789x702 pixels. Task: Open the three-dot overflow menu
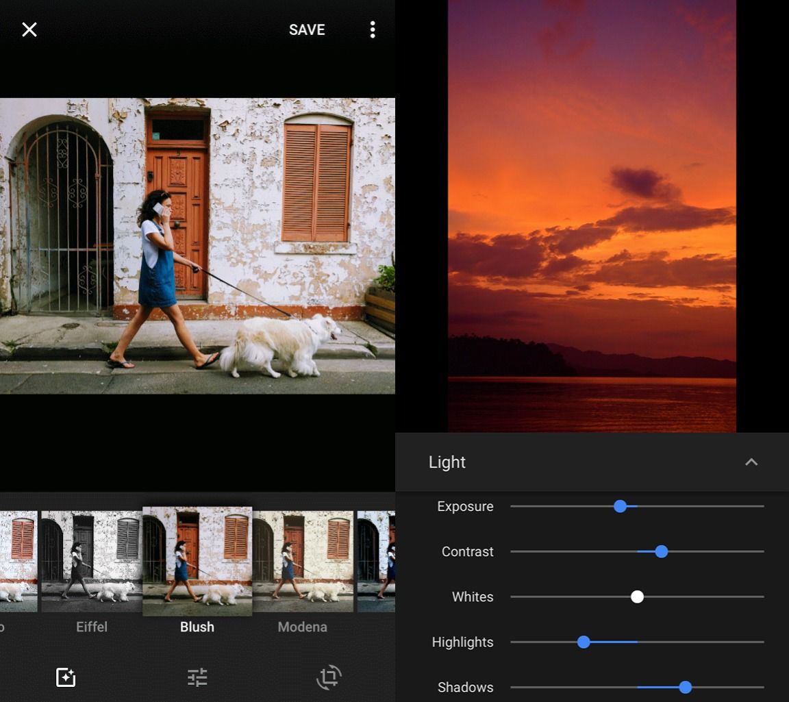[x=373, y=29]
